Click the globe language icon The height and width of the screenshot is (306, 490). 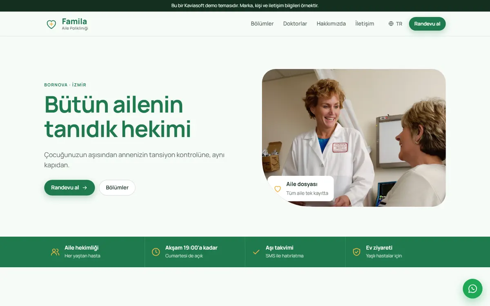click(x=391, y=24)
